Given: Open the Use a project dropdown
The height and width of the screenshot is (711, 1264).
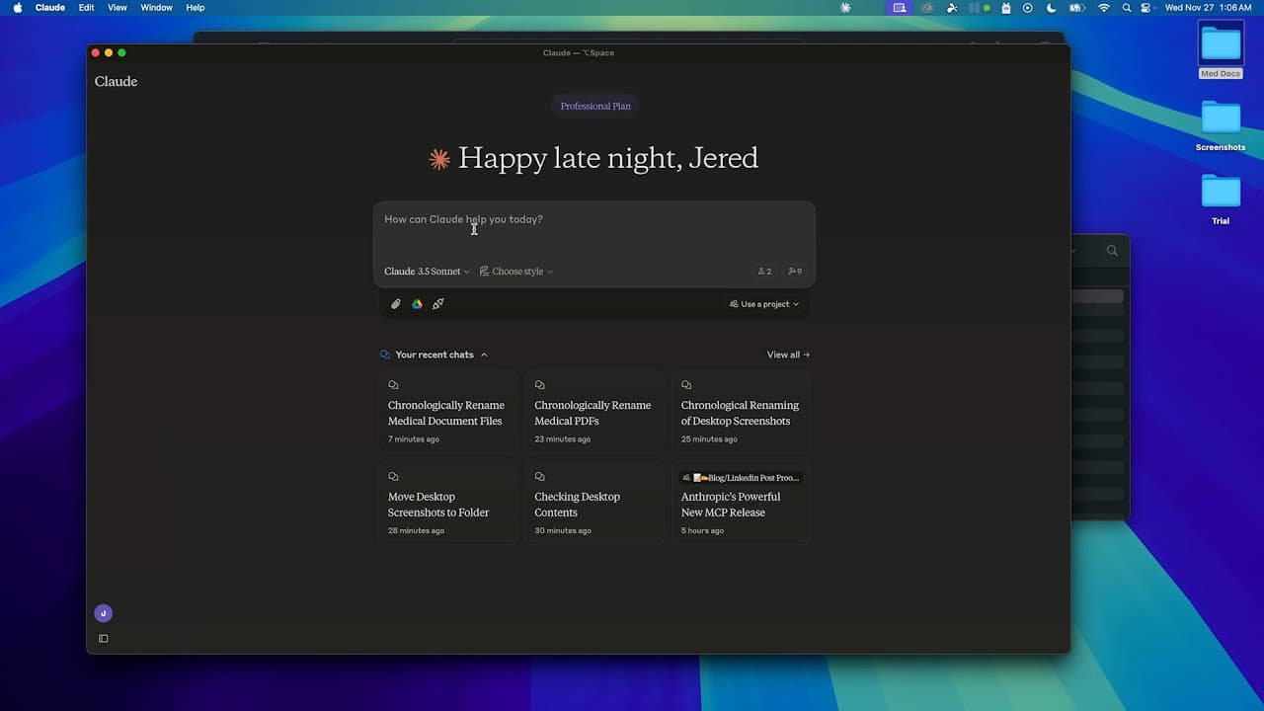Looking at the screenshot, I should tap(764, 304).
